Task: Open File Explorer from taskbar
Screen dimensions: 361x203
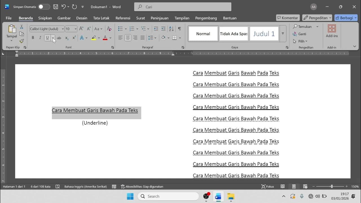Action: point(231,196)
